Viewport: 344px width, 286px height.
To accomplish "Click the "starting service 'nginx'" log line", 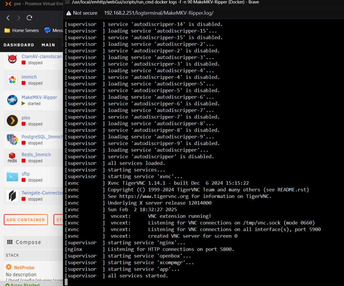I will [x=146, y=243].
